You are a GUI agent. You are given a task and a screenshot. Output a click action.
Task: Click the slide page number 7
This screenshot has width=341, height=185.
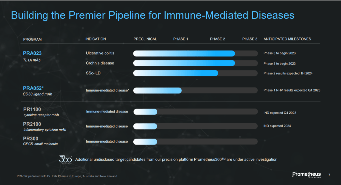[329, 175]
